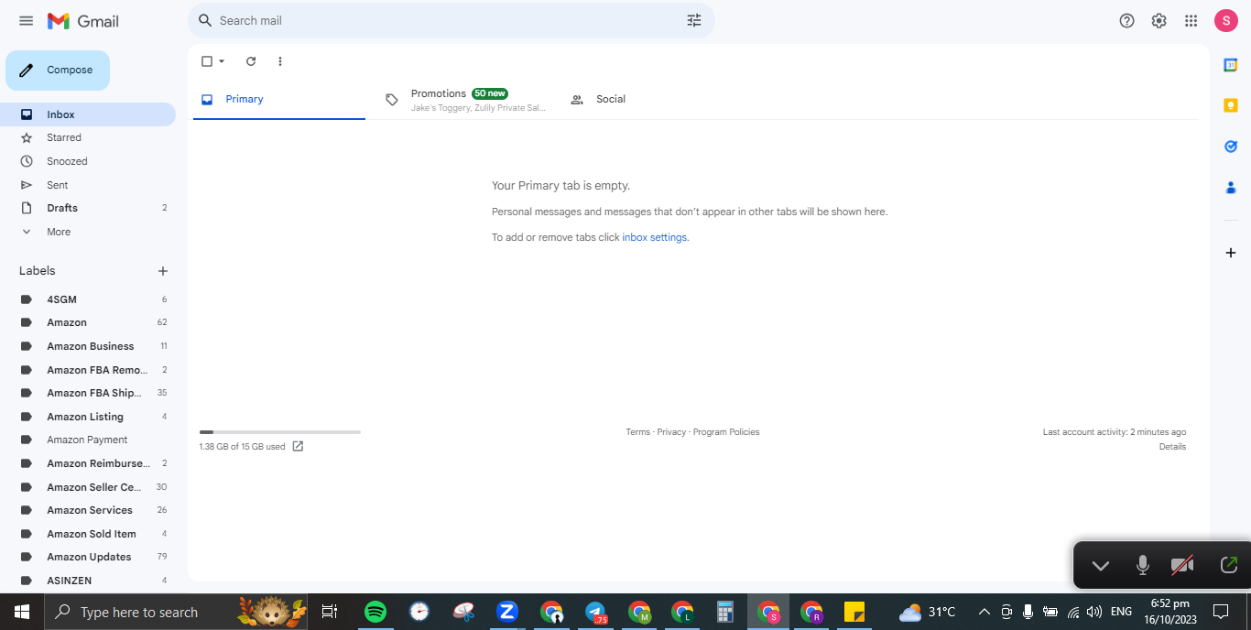Open Calculator from the taskbar

(x=725, y=612)
